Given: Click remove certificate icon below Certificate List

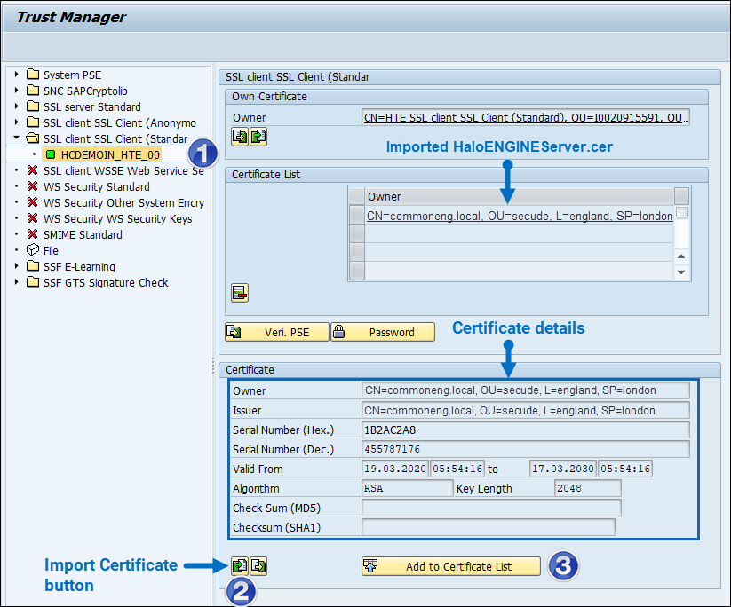Looking at the screenshot, I should point(240,293).
